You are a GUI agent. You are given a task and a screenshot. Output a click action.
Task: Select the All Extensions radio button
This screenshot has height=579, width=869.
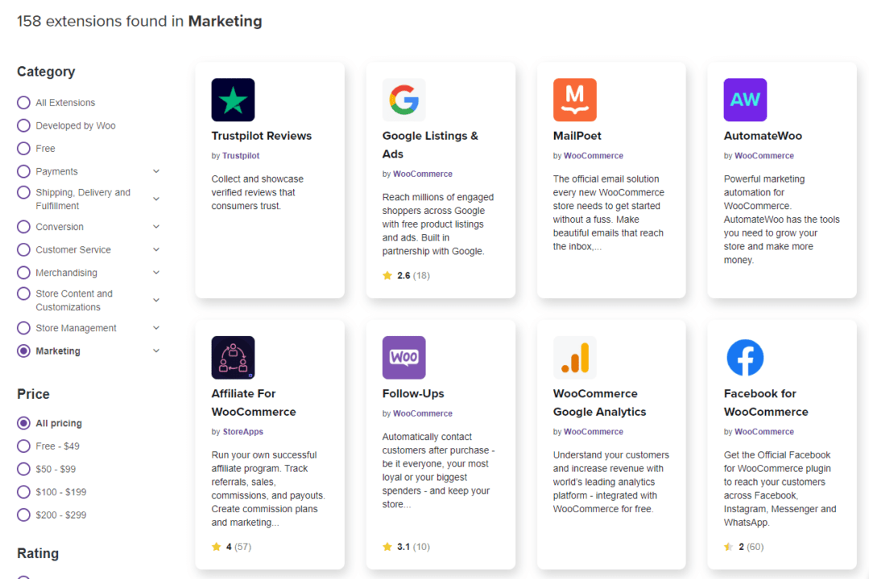[x=24, y=102]
